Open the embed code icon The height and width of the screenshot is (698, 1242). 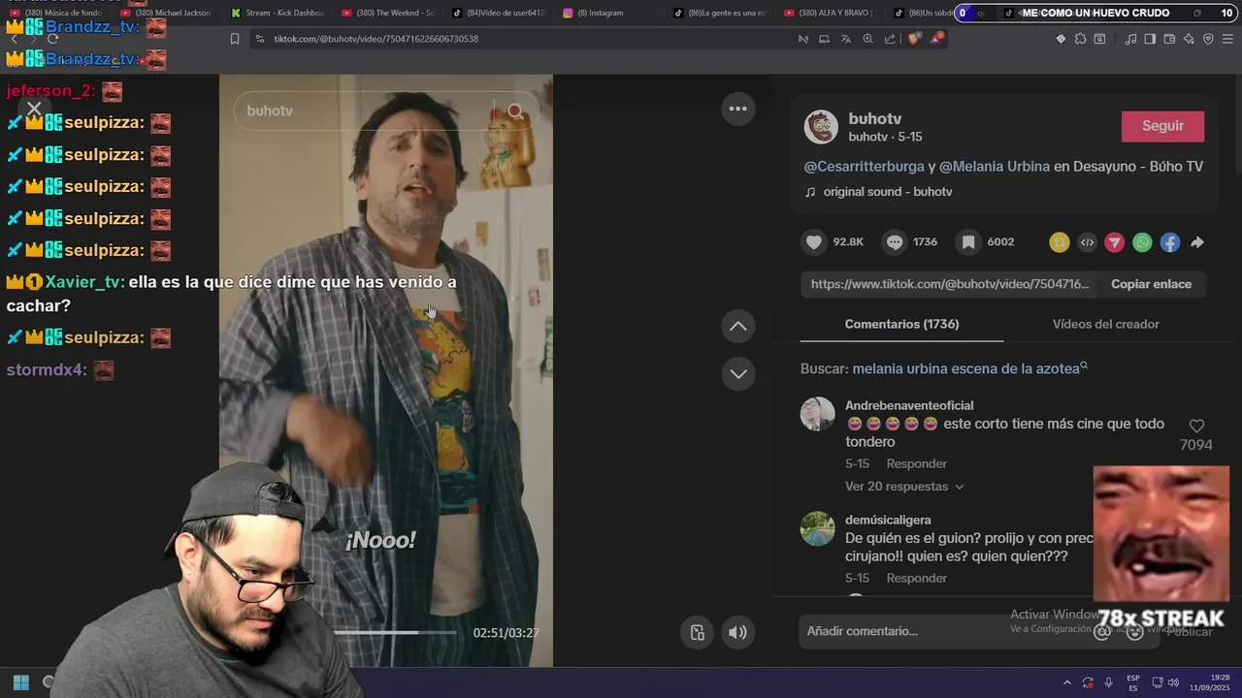pos(1087,242)
